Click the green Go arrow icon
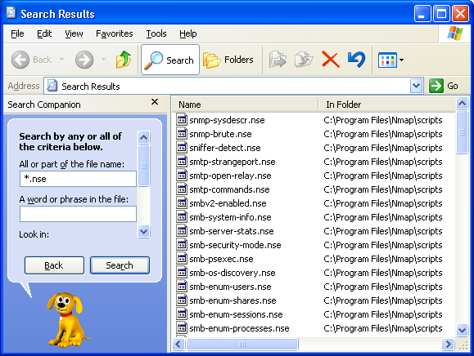Image resolution: width=474 pixels, height=356 pixels. (x=436, y=87)
